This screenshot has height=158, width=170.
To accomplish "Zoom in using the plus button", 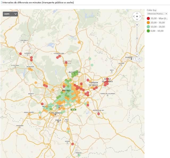I will [137, 25].
